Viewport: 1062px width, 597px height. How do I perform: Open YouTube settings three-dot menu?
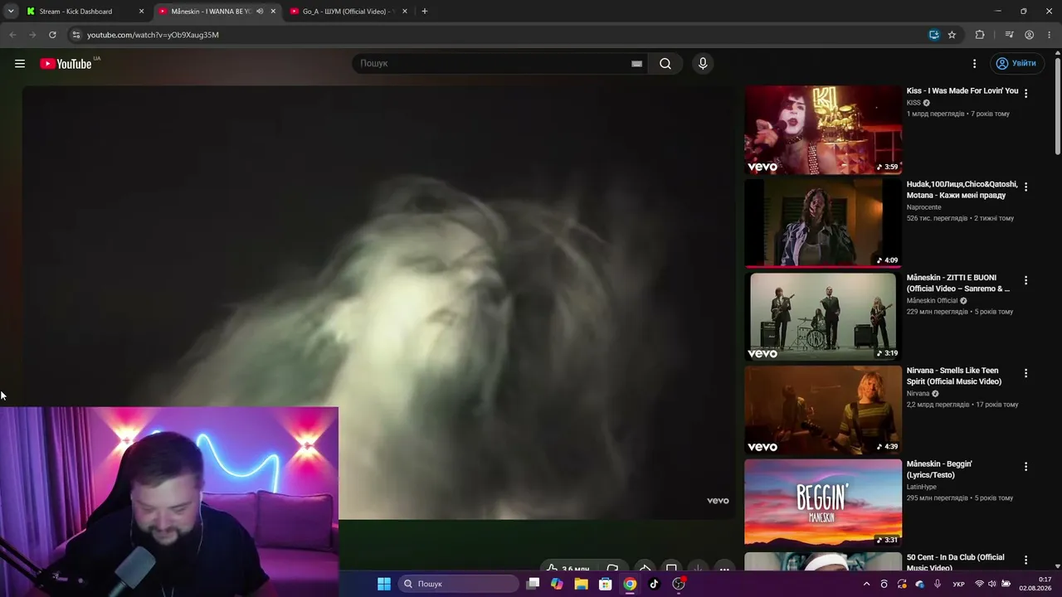click(975, 64)
